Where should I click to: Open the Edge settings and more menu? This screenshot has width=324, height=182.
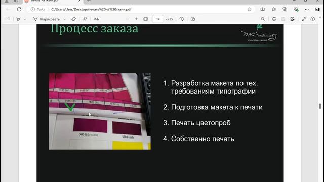[307, 9]
